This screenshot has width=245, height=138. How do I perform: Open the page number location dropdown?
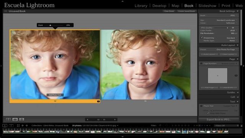pyautogui.click(x=229, y=64)
